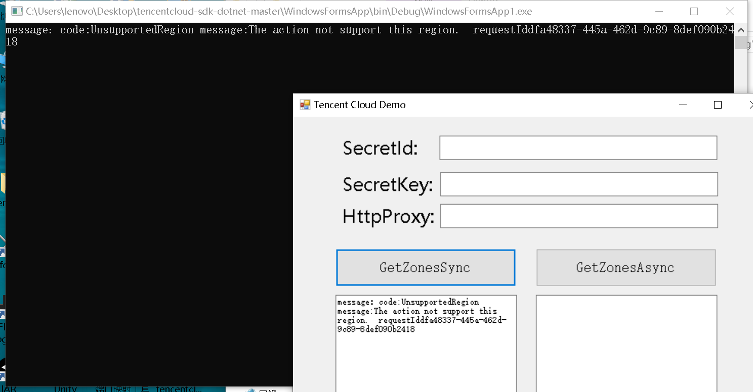The image size is (753, 392).
Task: Click the empty async result text area
Action: click(626, 344)
